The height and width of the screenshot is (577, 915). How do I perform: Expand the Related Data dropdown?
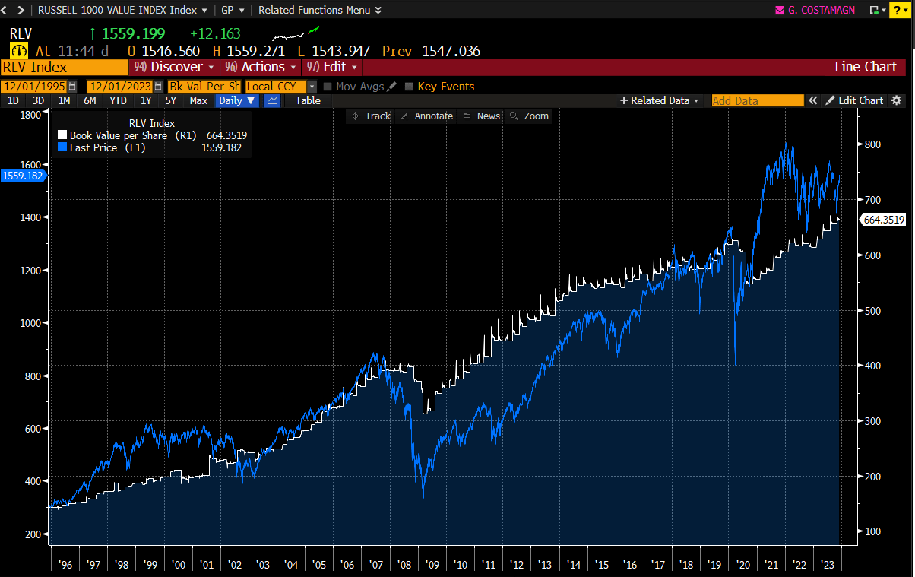click(659, 100)
